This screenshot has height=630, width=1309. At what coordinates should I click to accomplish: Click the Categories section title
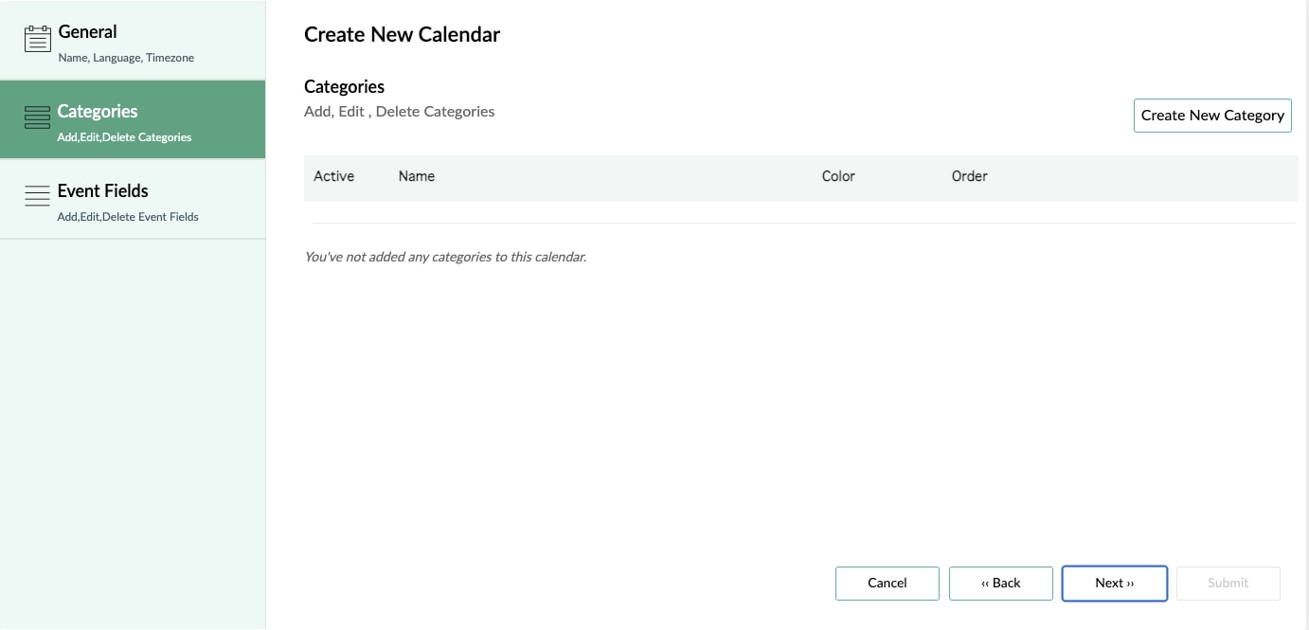click(344, 86)
